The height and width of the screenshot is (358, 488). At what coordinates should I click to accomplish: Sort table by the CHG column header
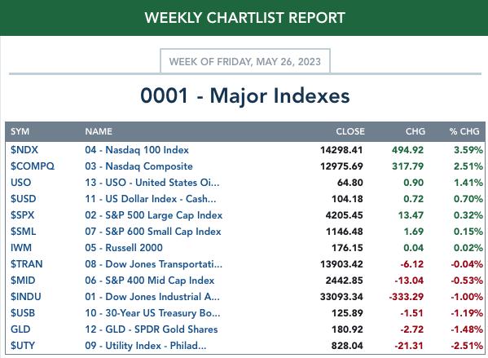click(415, 131)
